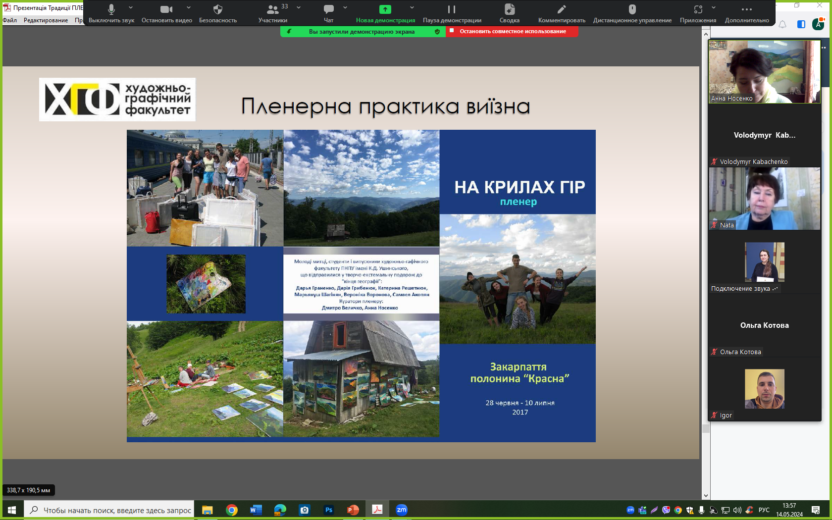
Task: Click the red Stop sharing button
Action: (512, 31)
